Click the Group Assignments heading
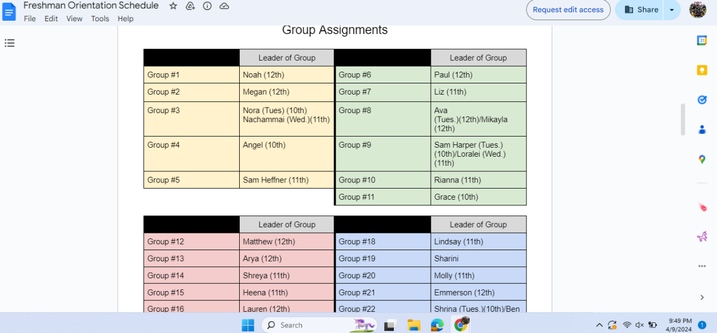 [335, 30]
